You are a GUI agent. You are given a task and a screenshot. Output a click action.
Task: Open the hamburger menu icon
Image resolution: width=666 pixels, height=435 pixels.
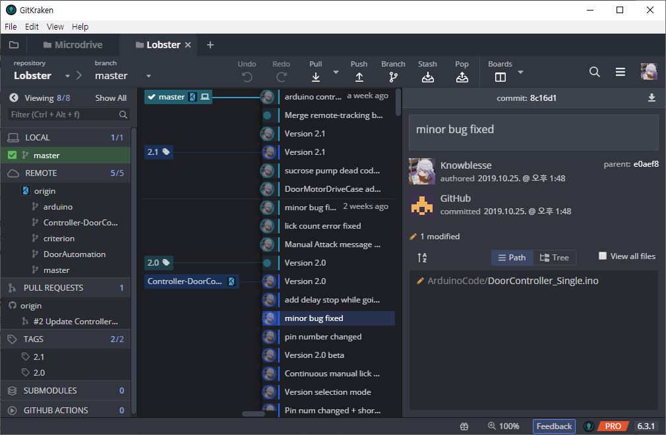(x=620, y=72)
